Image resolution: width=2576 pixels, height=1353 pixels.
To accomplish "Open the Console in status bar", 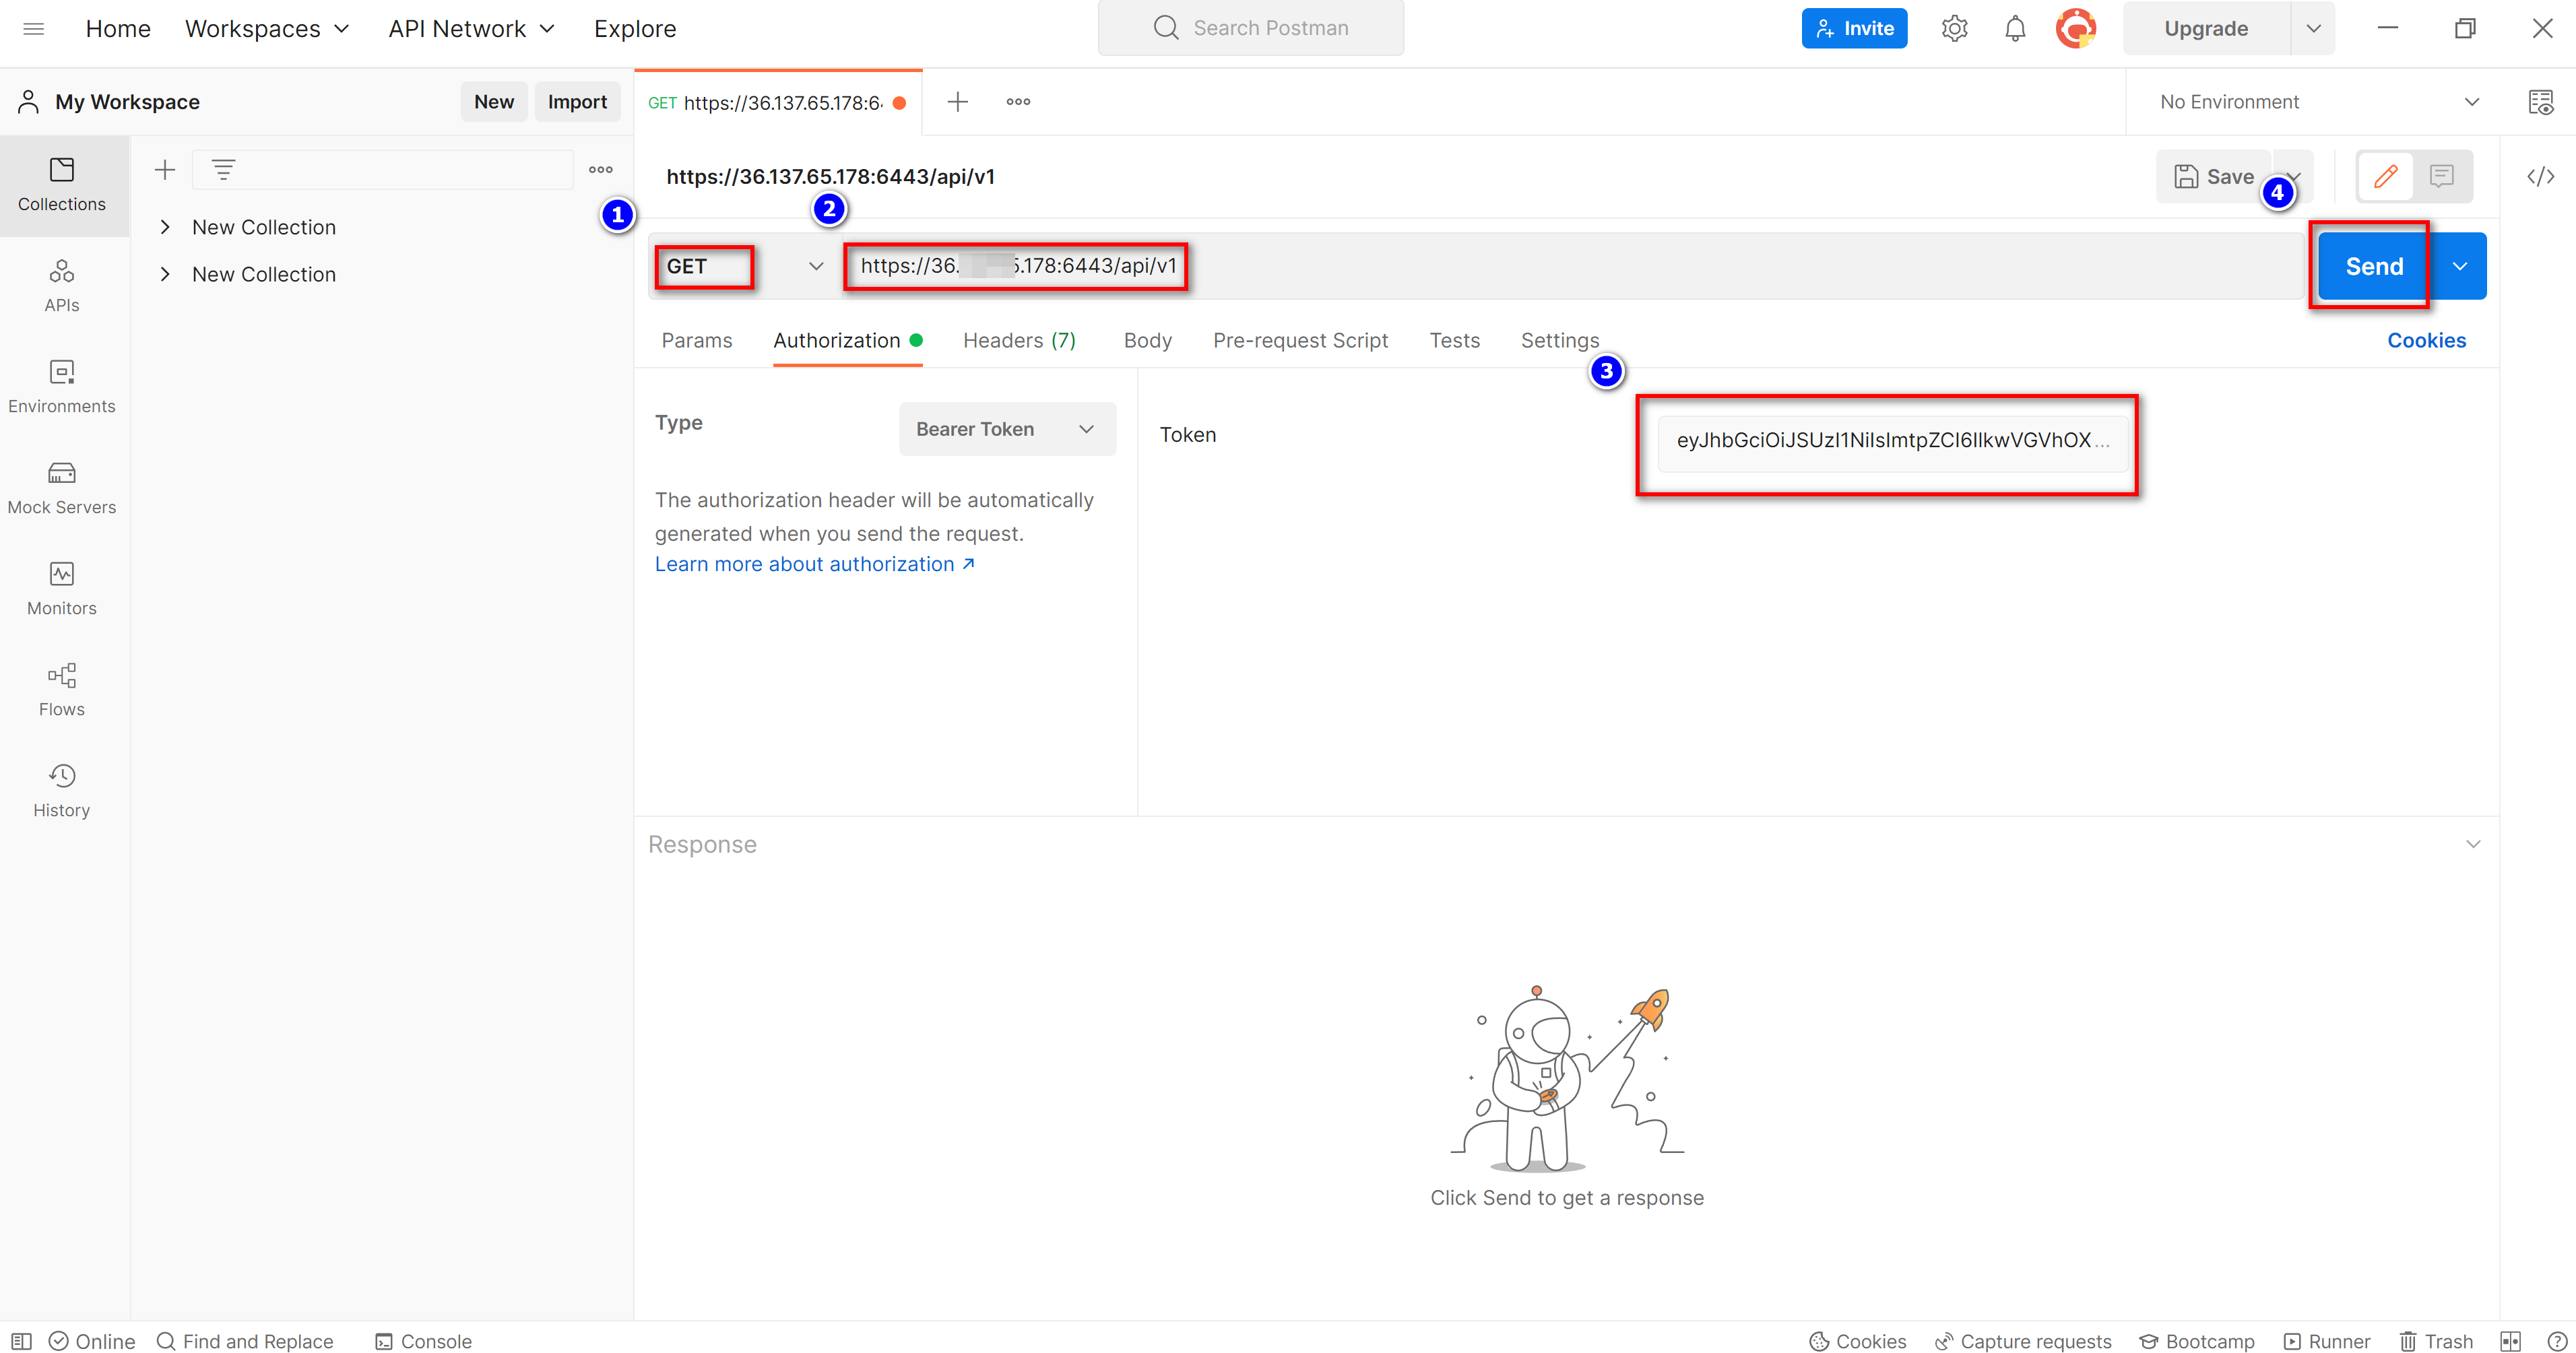I will tap(423, 1341).
